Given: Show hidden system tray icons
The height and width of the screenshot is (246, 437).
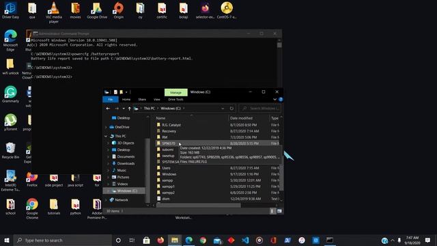Looking at the screenshot, I should (x=393, y=240).
